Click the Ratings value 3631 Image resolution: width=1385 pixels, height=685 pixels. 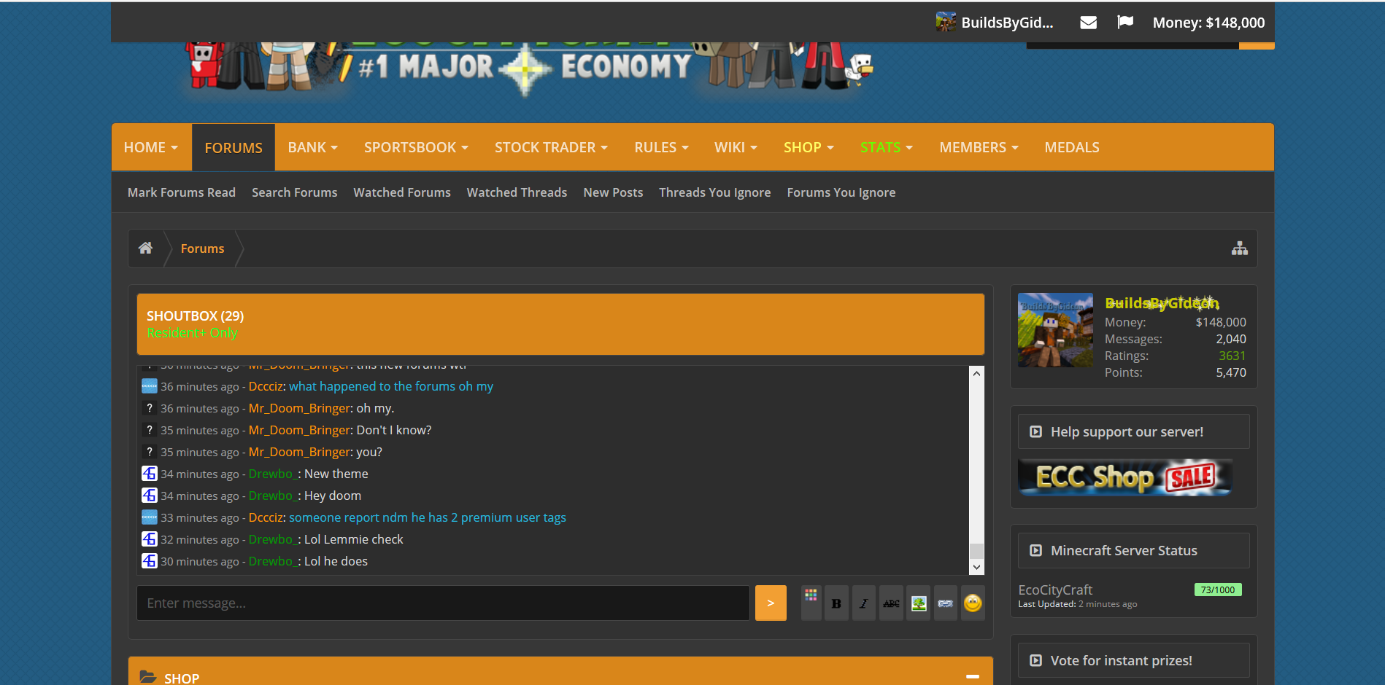pyautogui.click(x=1232, y=356)
